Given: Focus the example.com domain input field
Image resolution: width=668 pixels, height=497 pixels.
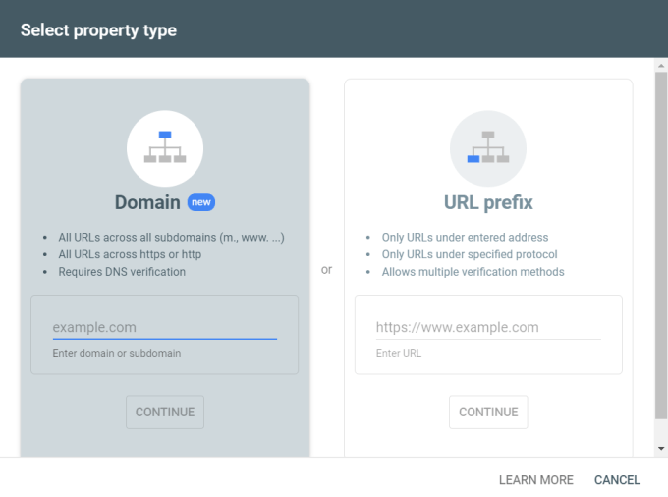Looking at the screenshot, I should tap(164, 327).
